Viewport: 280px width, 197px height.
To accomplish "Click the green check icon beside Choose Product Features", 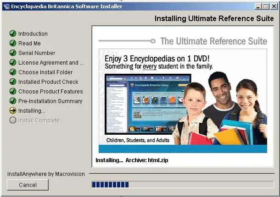I will (13, 91).
